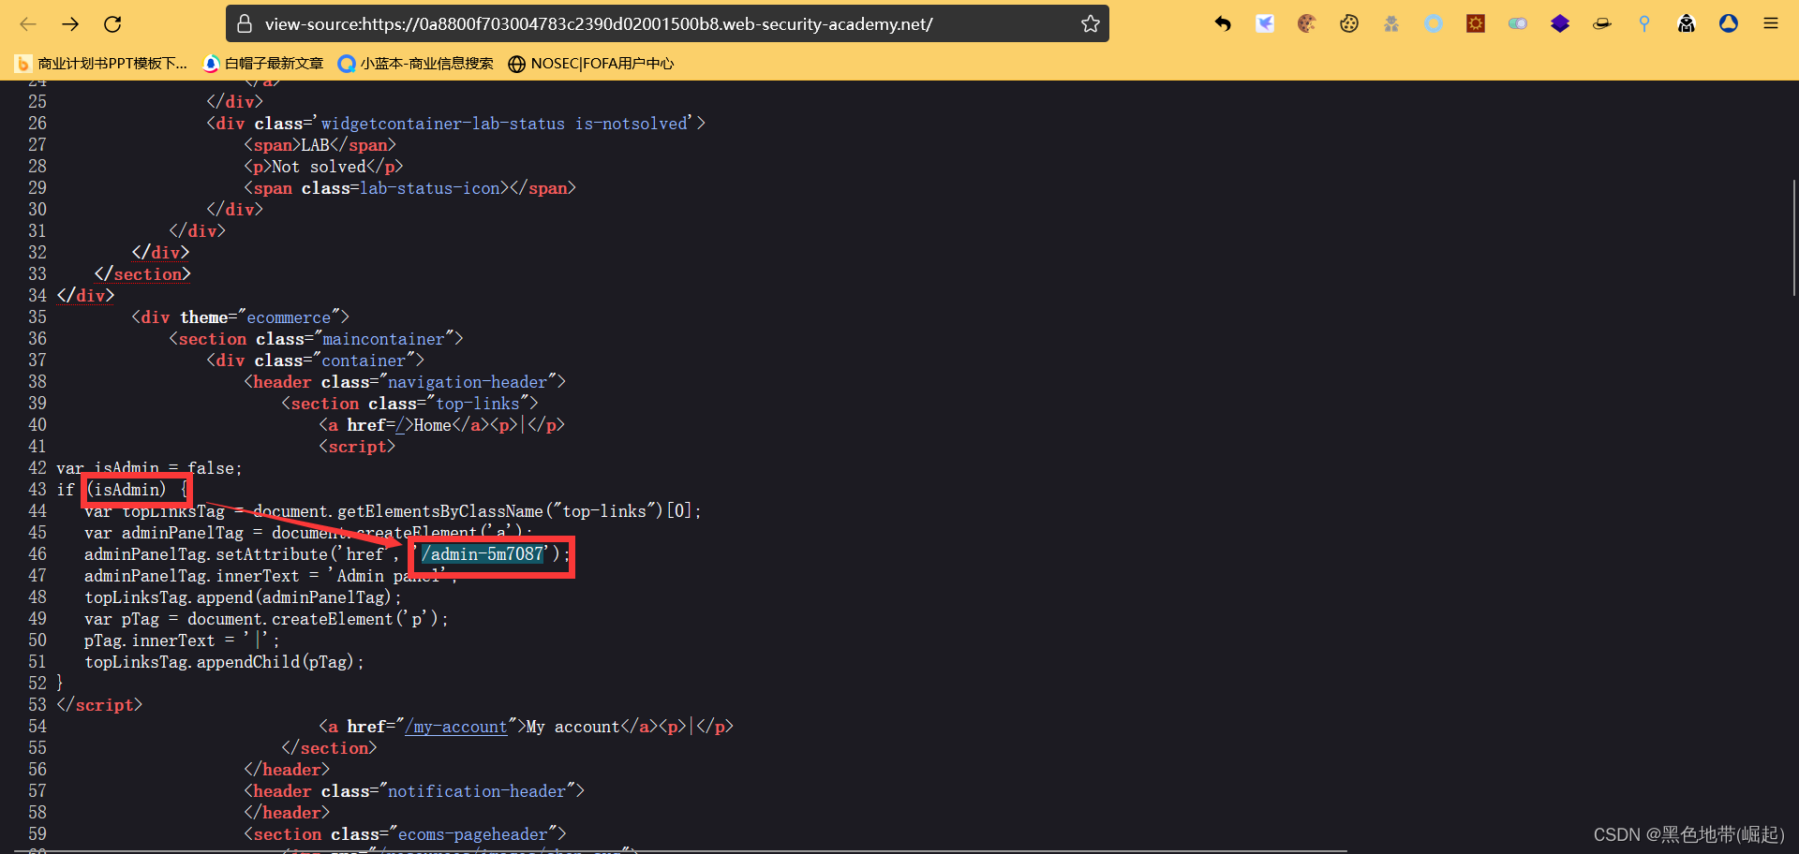1799x854 pixels.
Task: Open the browser hamburger application menu
Action: pyautogui.click(x=1770, y=24)
